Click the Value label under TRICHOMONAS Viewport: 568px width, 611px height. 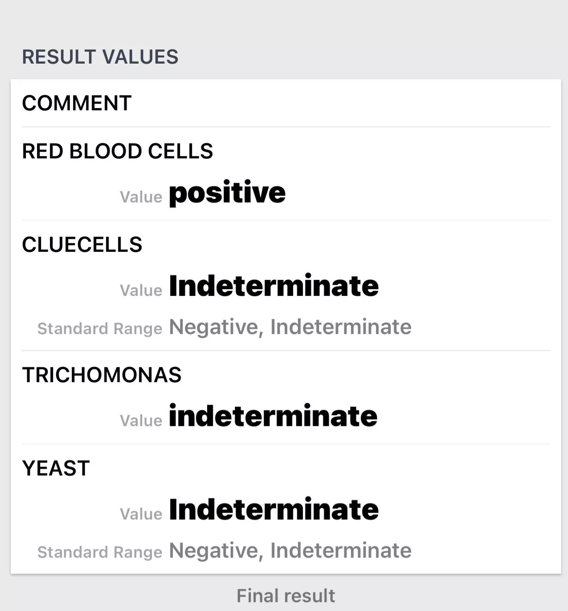(141, 421)
